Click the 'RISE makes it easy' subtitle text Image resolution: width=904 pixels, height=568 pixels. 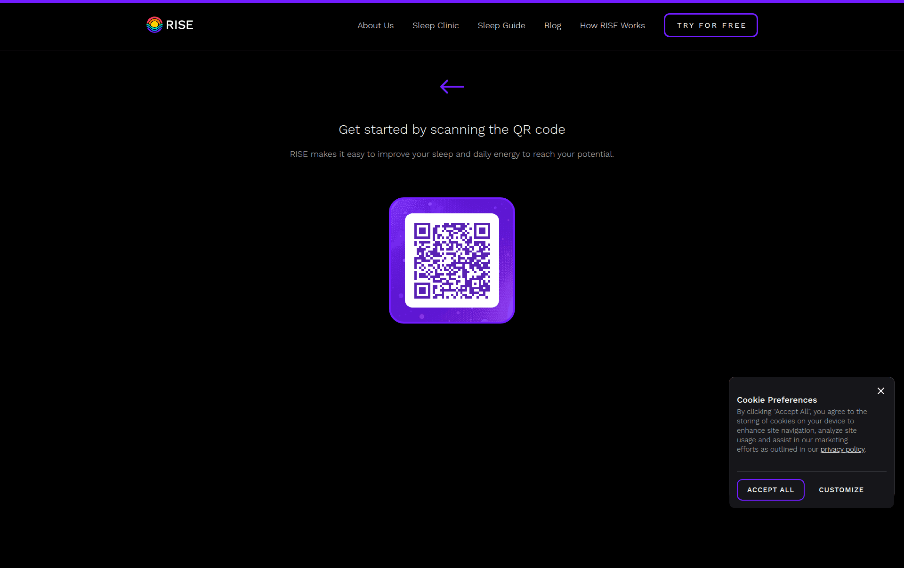[x=452, y=154]
